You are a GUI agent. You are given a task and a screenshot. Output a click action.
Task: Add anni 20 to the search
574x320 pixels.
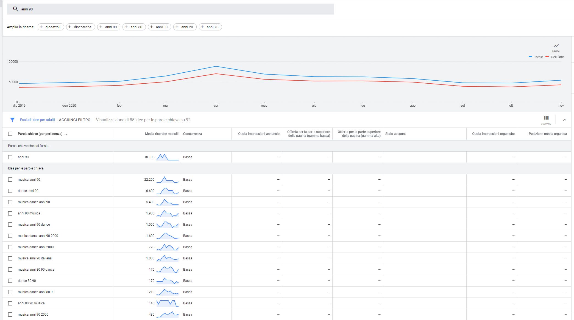coord(185,27)
